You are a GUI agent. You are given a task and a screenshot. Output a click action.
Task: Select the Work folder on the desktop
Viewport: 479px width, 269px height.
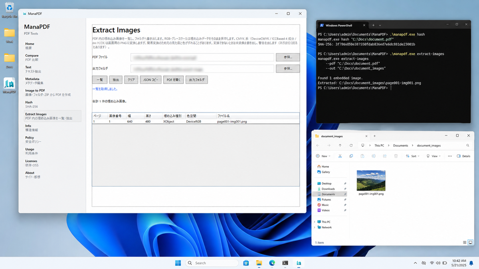coord(9,35)
